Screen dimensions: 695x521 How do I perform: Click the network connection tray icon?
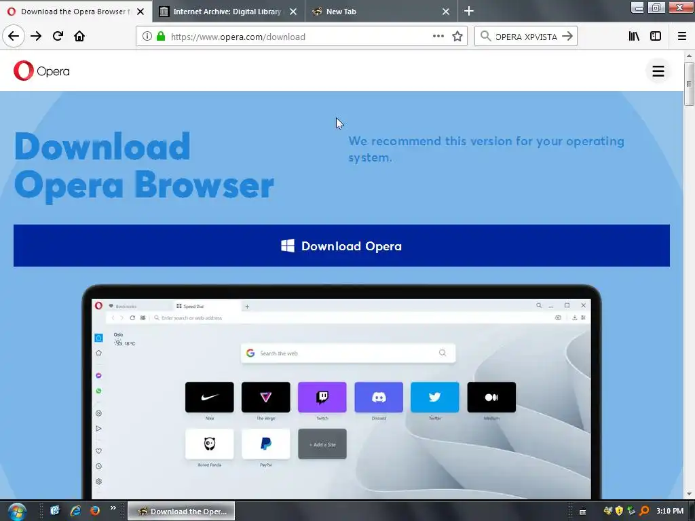pyautogui.click(x=632, y=511)
